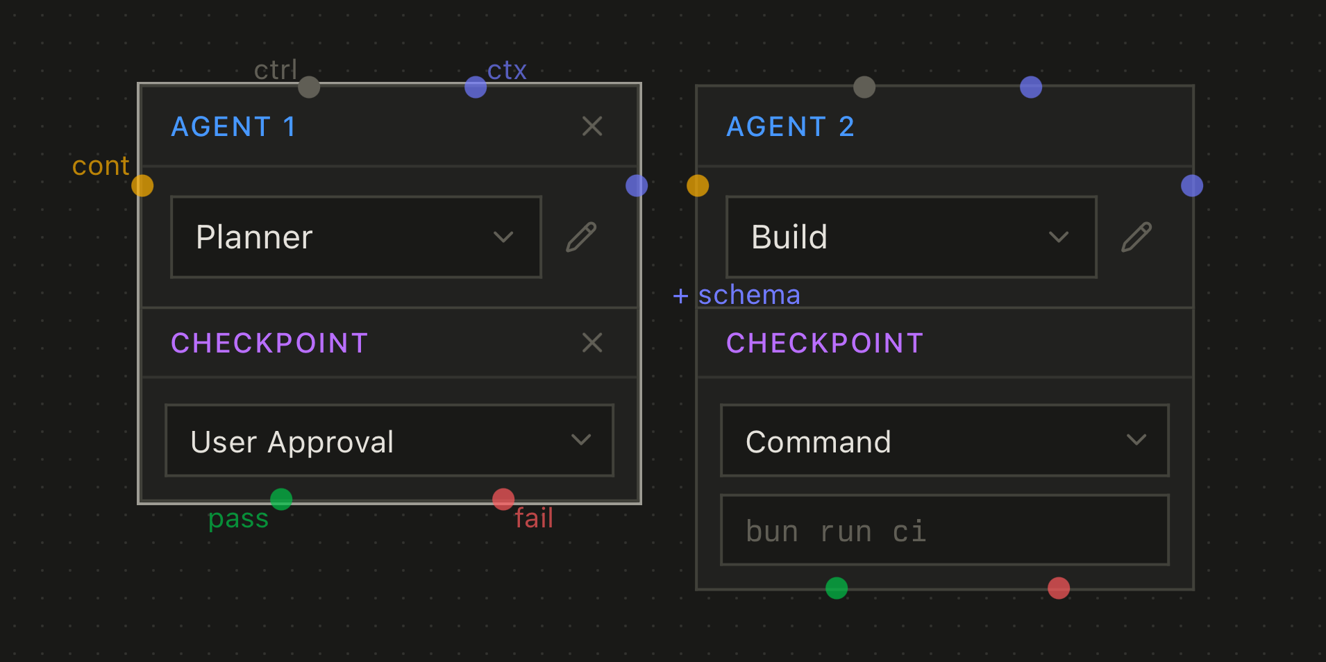Click the ctrl port on Agent 1
This screenshot has height=662, width=1326.
(x=310, y=86)
